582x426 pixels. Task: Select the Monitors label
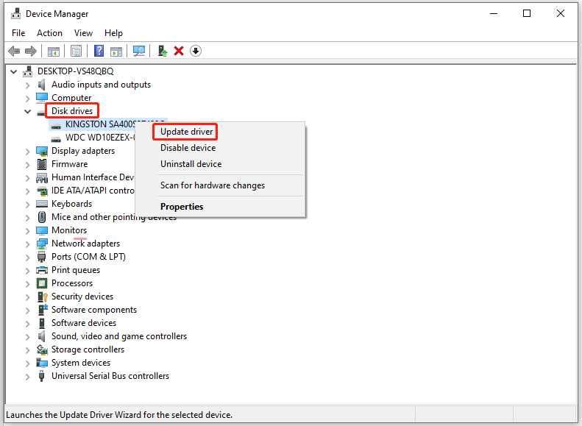pos(69,230)
